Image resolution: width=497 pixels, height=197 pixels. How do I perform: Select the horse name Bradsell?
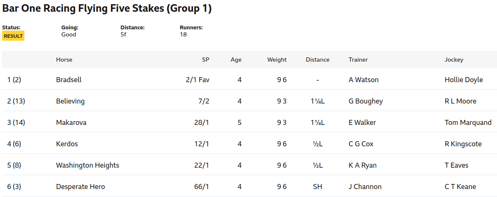(69, 80)
